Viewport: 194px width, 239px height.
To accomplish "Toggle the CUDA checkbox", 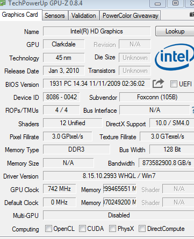I will (82, 229).
